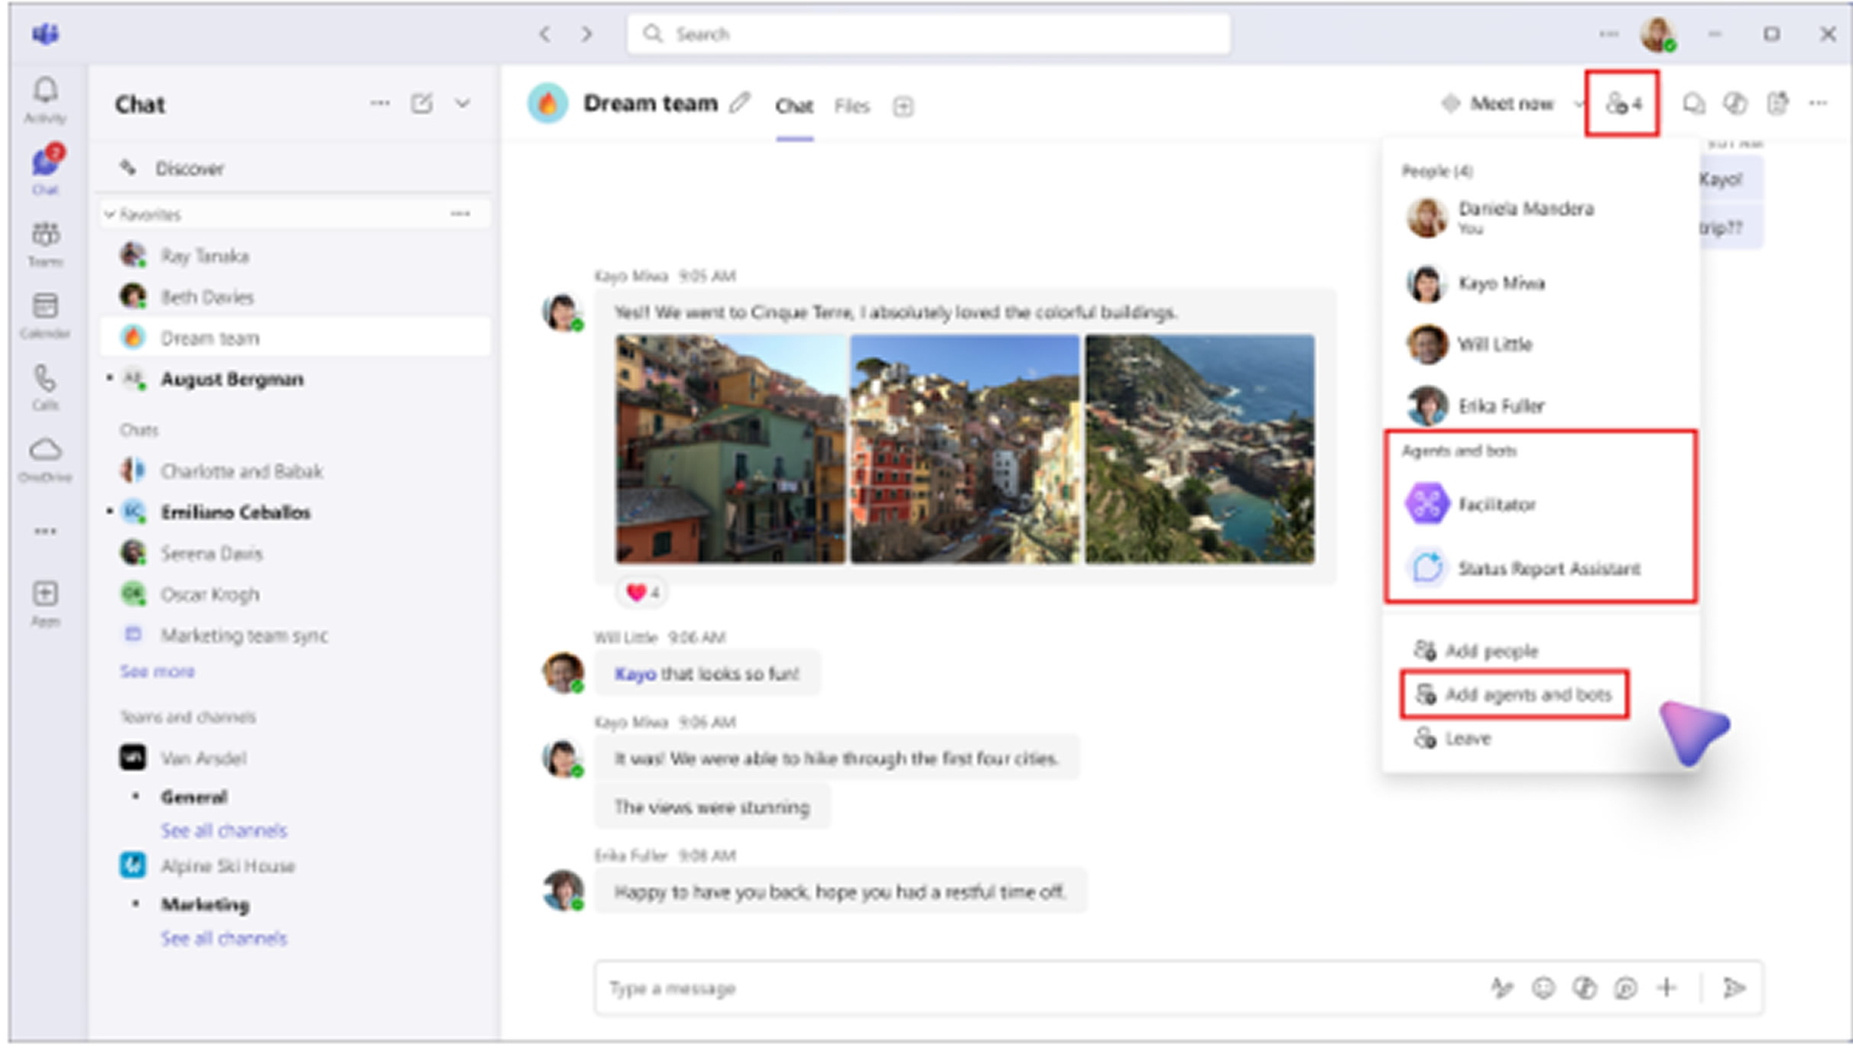1853x1048 pixels.
Task: Click the plus actions icon in compose box
Action: (1667, 988)
